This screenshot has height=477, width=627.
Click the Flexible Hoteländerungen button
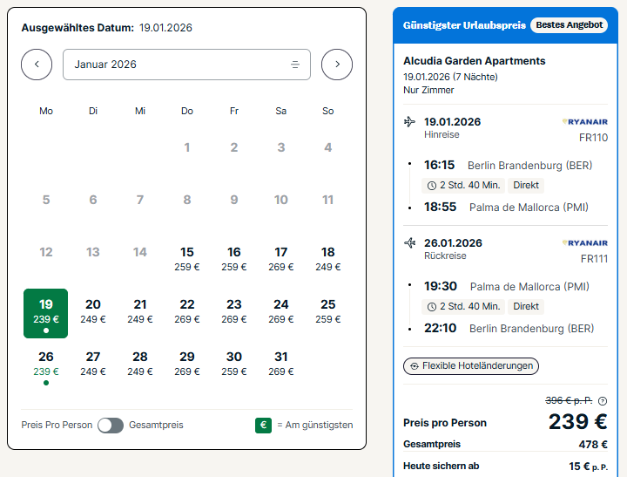pos(471,366)
